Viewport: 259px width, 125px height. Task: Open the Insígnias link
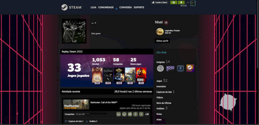(161, 62)
